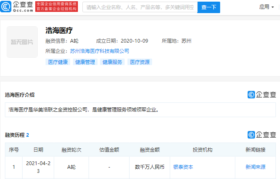Click the 融资轮次 column header
This screenshot has height=179, width=280.
coord(71,150)
